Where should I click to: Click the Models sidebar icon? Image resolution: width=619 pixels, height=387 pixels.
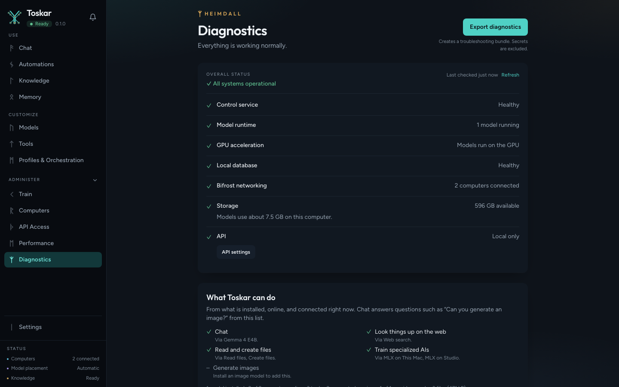[x=12, y=128]
